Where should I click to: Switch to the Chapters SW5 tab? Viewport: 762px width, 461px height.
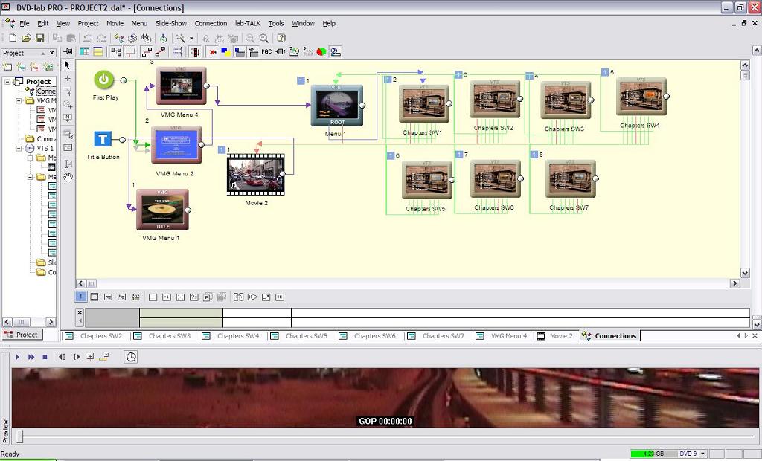coord(301,335)
